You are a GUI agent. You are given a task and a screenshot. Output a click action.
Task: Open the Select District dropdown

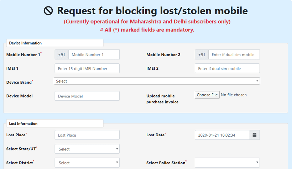pos(87,163)
